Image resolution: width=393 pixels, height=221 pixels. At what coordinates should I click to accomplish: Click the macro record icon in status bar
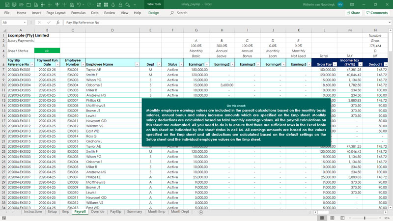(x=4, y=218)
